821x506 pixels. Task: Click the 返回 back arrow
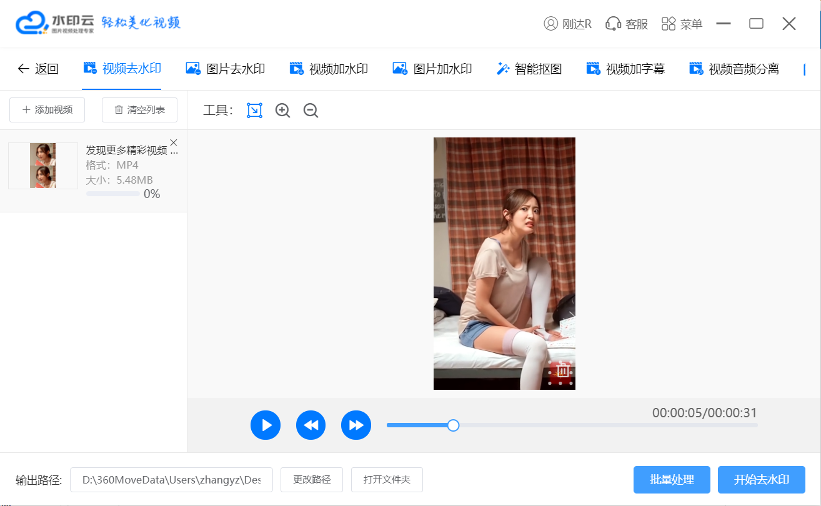click(37, 69)
